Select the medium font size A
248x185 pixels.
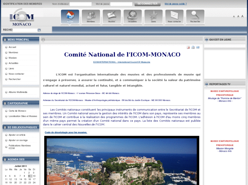[238, 16]
